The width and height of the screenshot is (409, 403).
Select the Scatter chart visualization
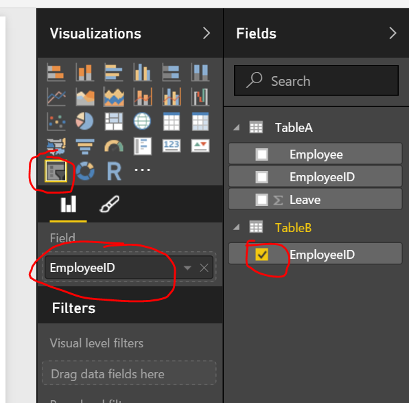point(56,122)
